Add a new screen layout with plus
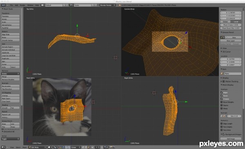The height and width of the screenshot is (149, 245). coord(64,5)
